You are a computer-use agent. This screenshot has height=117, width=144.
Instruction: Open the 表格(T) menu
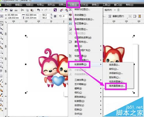(x=95, y=5)
